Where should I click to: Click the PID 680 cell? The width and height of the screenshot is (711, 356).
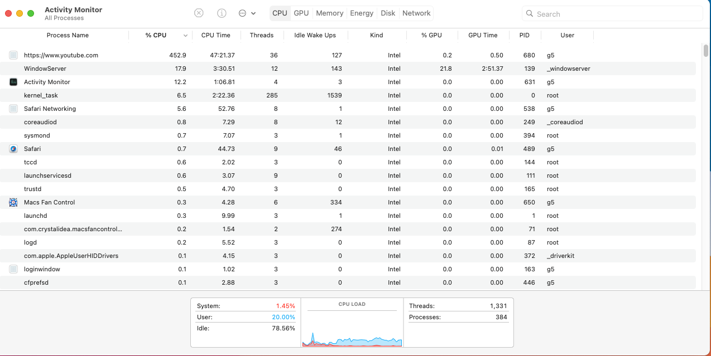[529, 55]
